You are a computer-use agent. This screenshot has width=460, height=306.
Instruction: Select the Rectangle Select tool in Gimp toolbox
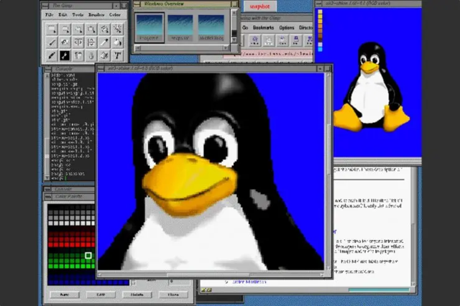[52, 29]
